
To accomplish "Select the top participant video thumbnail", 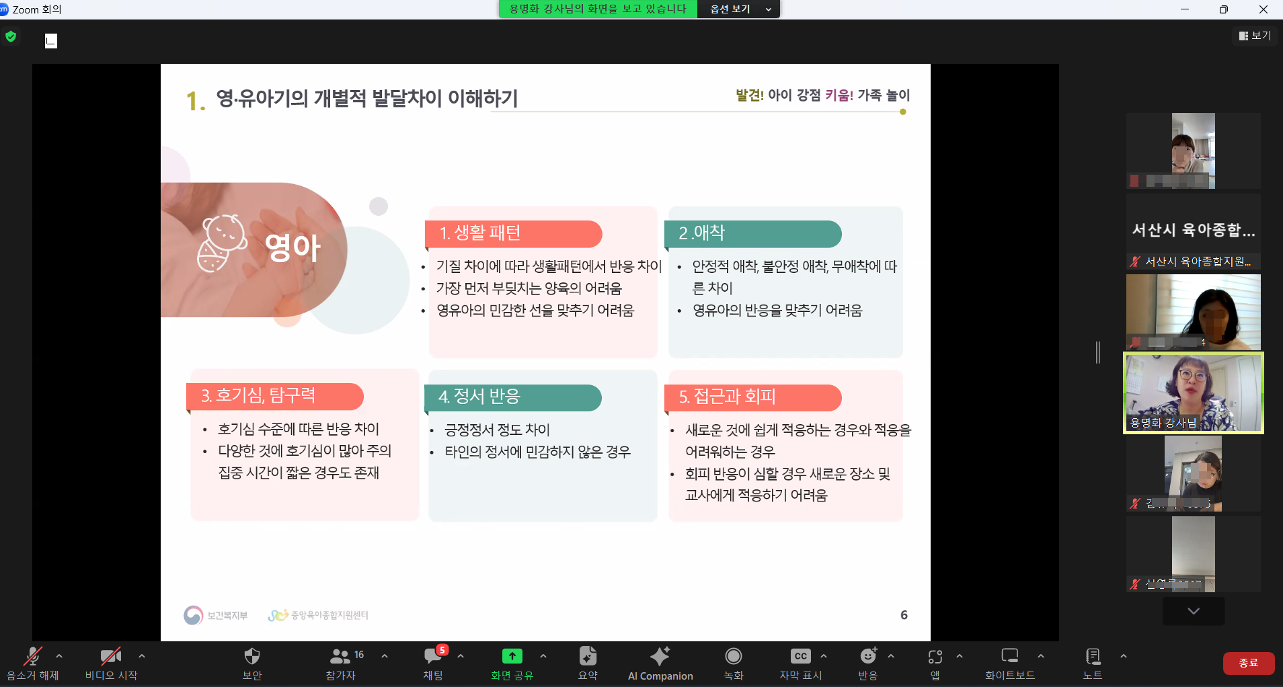I will [x=1194, y=151].
